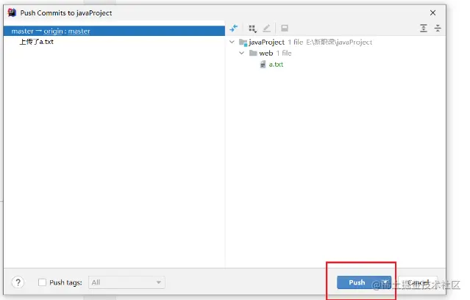Viewport: 470px width, 300px height.
Task: Click the a.txt file icon
Action: pos(263,65)
